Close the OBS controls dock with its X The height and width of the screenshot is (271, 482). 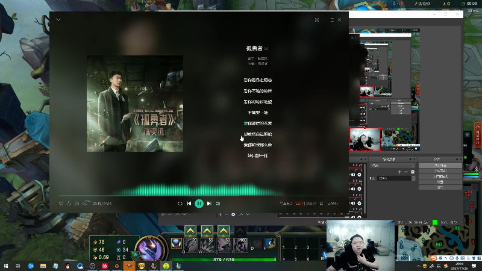460,159
